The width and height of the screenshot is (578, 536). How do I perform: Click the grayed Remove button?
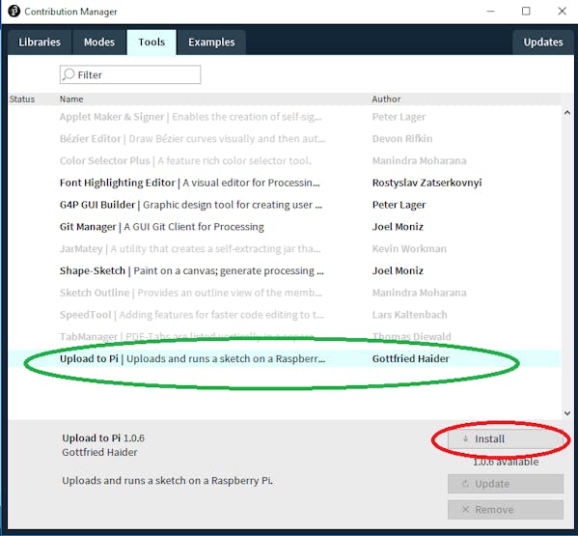(506, 509)
